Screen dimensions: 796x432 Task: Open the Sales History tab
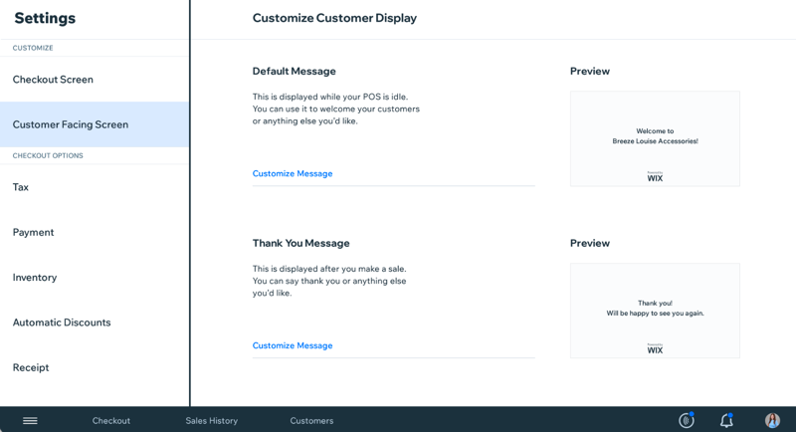[x=211, y=421]
